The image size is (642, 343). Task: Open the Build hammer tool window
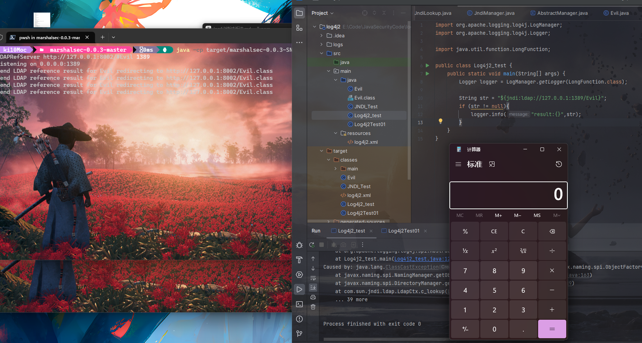pos(299,260)
